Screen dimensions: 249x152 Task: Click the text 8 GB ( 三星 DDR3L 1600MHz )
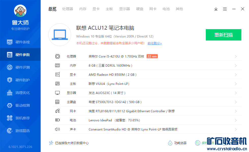110,66
